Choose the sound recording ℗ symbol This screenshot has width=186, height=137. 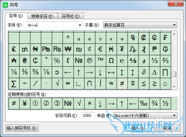pos(90,61)
